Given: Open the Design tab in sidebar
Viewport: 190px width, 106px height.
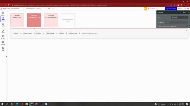Looking at the screenshot, I should tap(3, 14).
